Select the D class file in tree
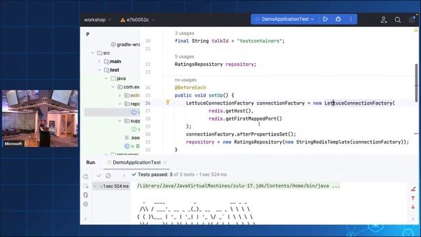Screen dimensions: 421x237 point(132,146)
